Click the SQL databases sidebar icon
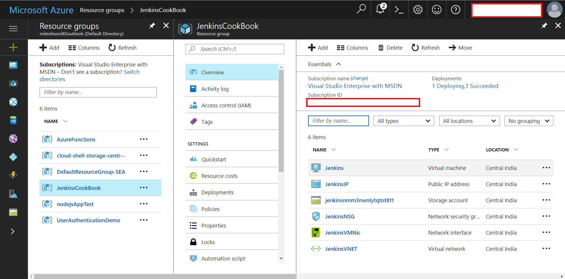This screenshot has height=279, width=565. point(13,120)
